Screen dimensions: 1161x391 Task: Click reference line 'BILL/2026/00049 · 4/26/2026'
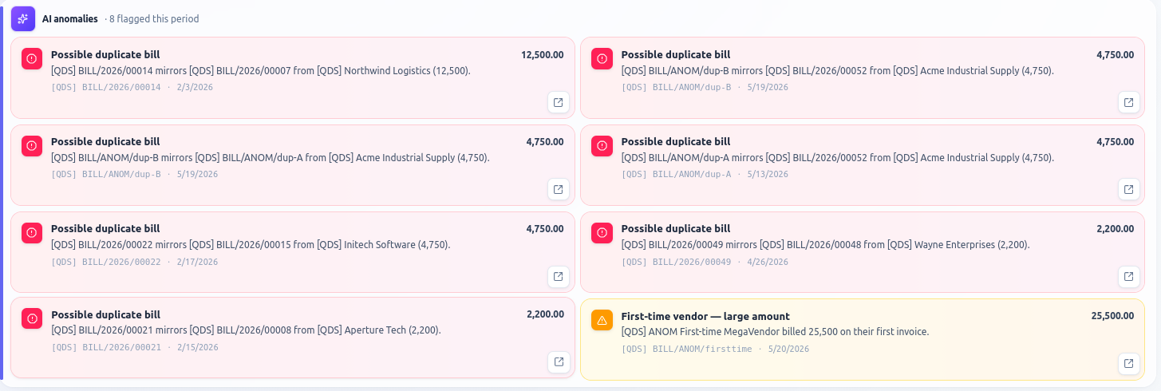(705, 262)
